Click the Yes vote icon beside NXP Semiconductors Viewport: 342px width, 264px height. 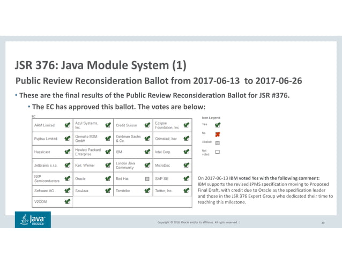(x=68, y=178)
